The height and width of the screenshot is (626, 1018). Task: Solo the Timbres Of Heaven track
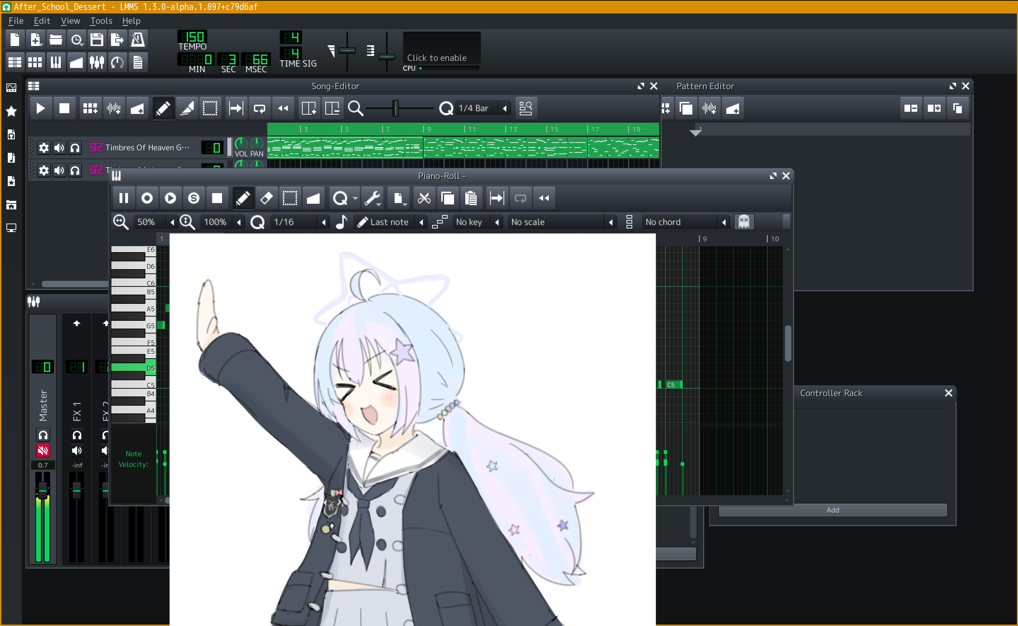(x=75, y=148)
